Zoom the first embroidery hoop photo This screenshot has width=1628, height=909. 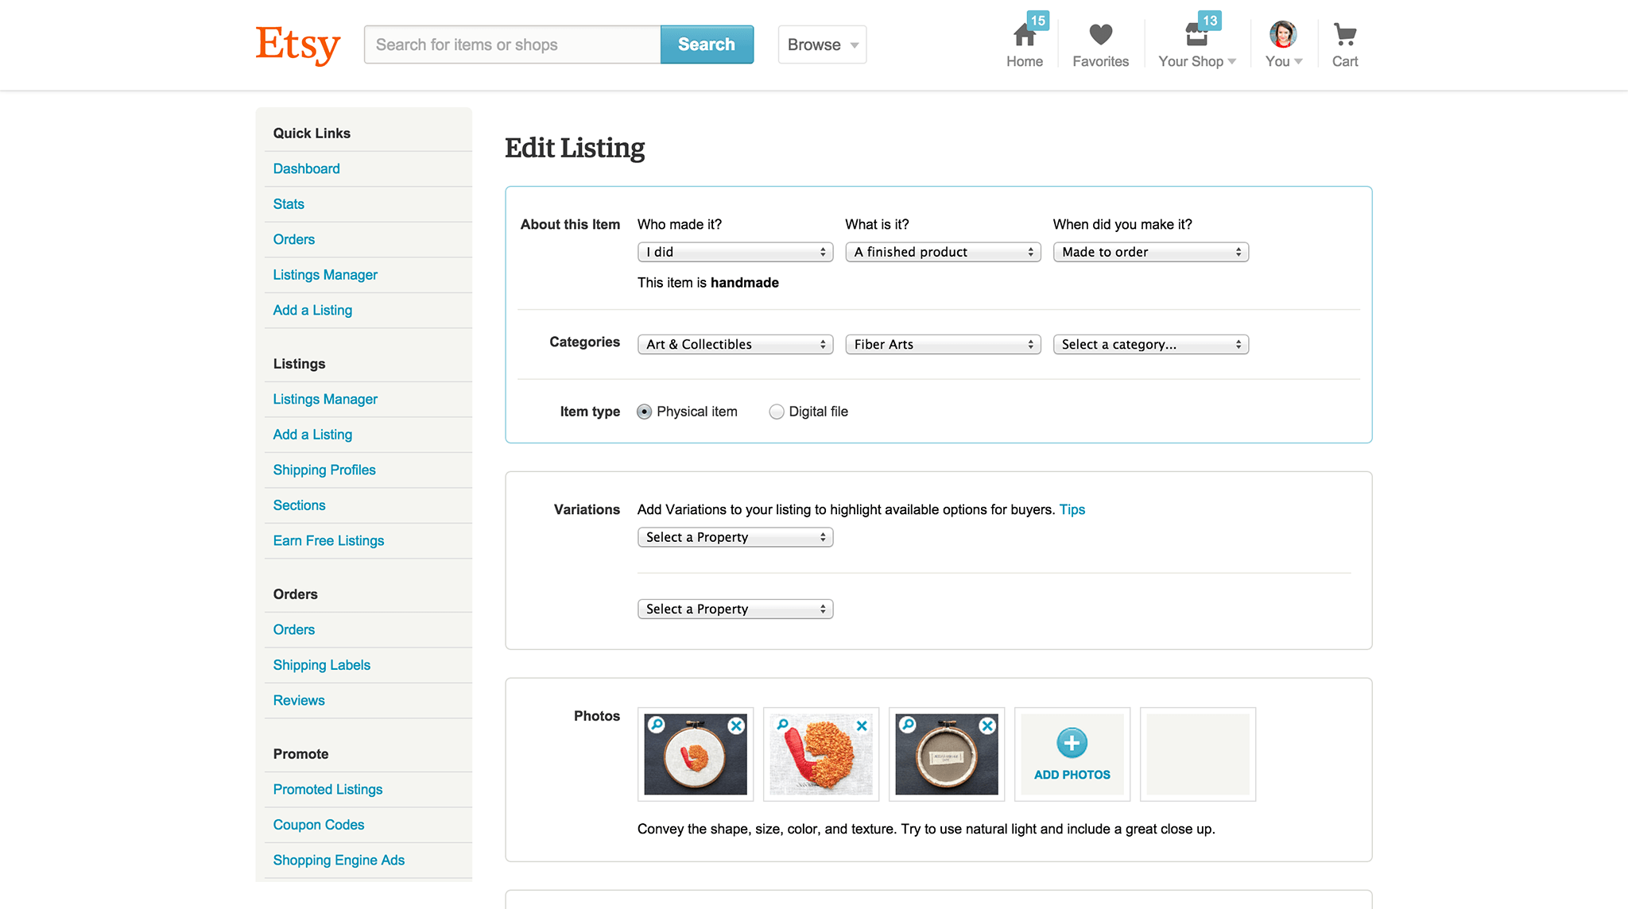point(657,725)
